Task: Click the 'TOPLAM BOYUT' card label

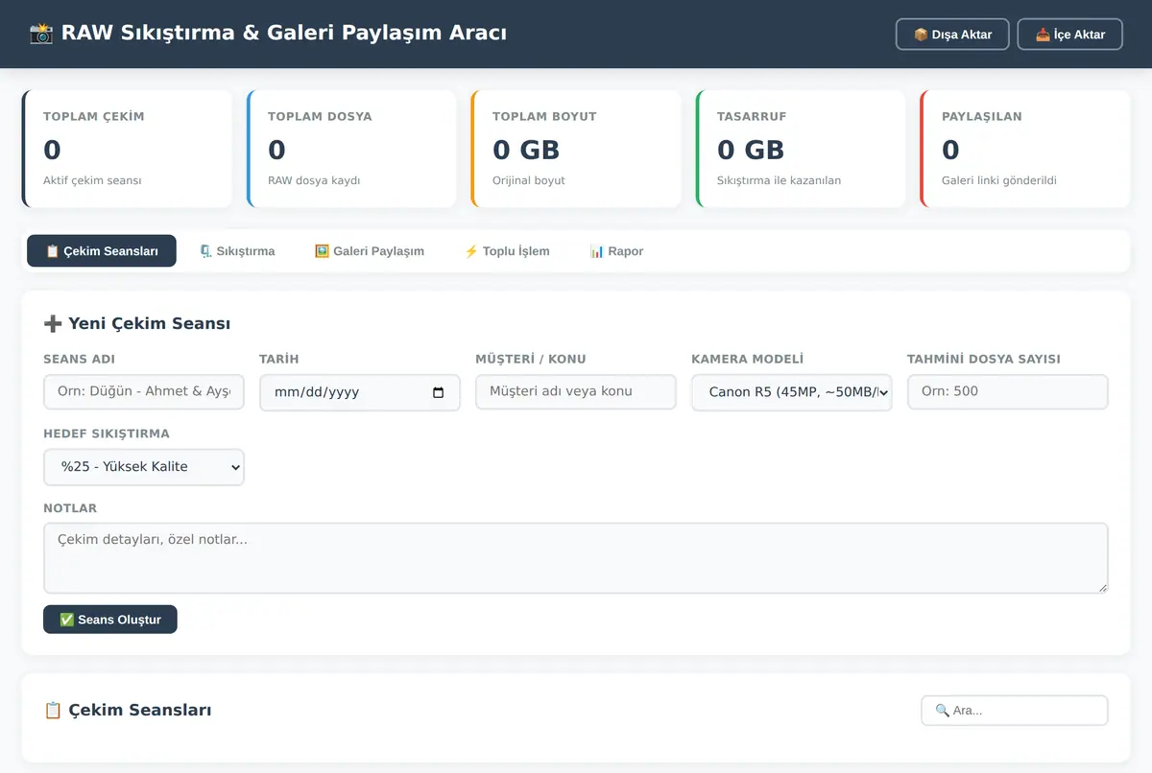Action: point(544,117)
